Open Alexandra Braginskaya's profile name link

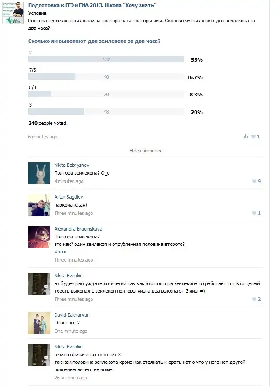click(x=78, y=229)
